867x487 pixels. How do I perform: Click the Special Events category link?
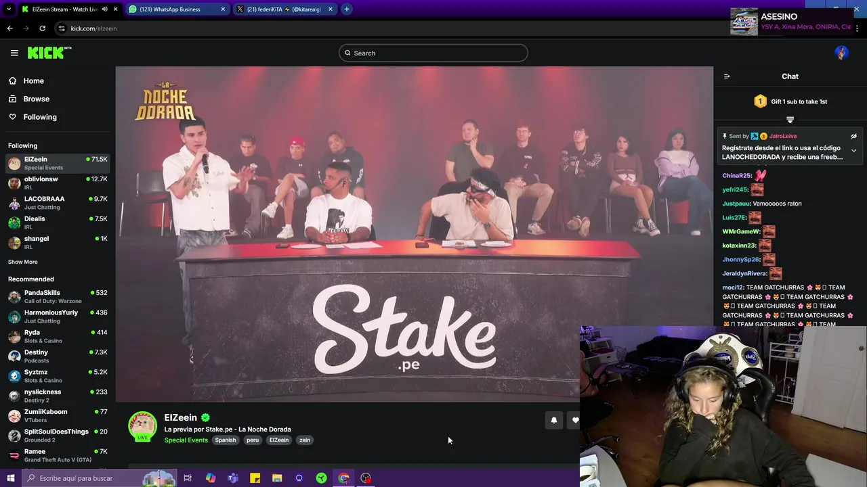[186, 440]
